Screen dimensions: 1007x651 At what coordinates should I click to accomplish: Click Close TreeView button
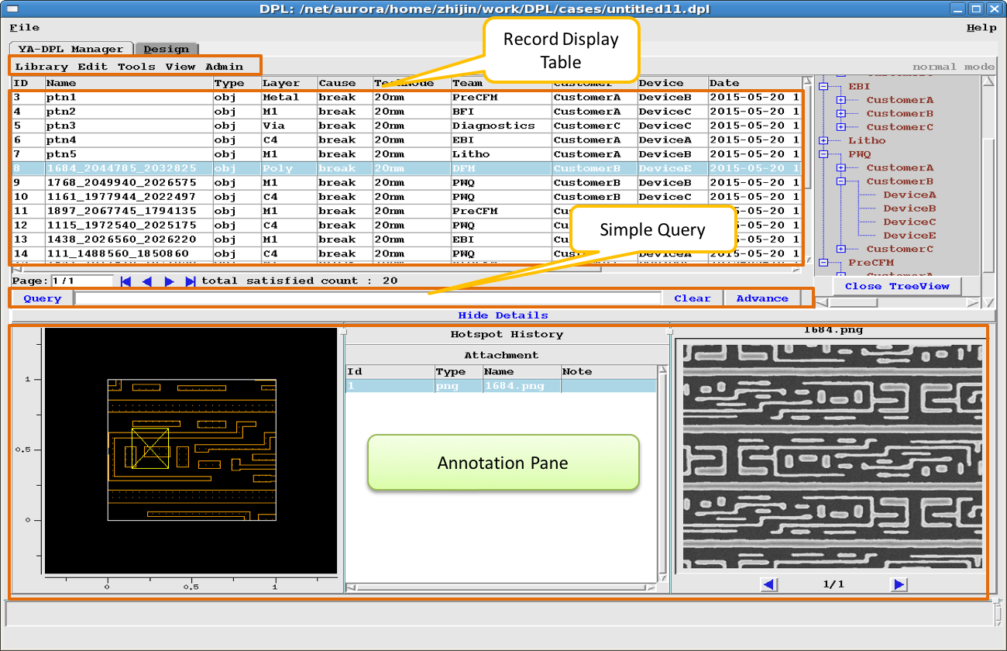click(x=899, y=286)
